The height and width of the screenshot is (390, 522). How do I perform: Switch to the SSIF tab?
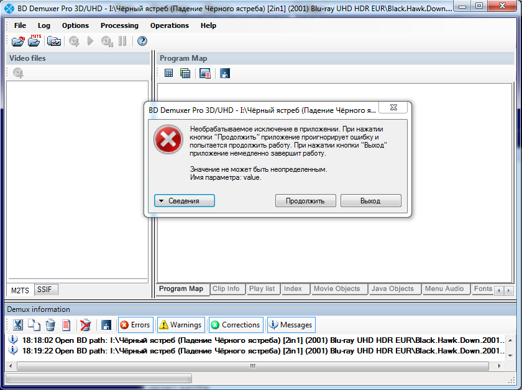[45, 290]
